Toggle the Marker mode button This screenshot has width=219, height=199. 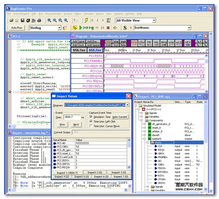pyautogui.click(x=123, y=45)
